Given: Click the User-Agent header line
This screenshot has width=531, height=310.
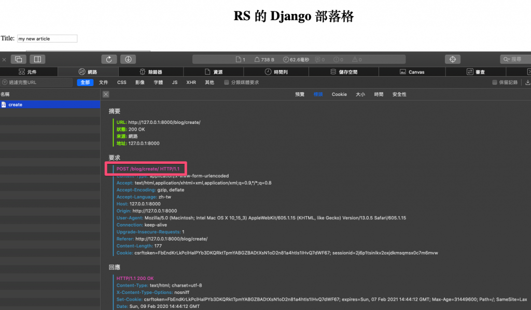Looking at the screenshot, I should click(261, 218).
